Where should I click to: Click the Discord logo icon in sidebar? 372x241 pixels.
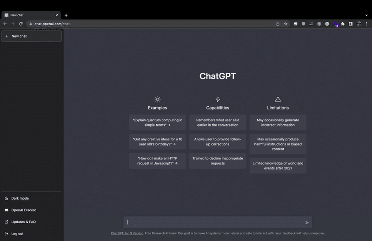point(7,210)
